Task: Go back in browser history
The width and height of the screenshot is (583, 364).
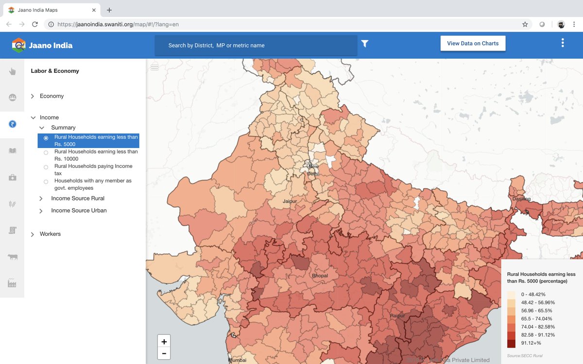Action: coord(9,24)
